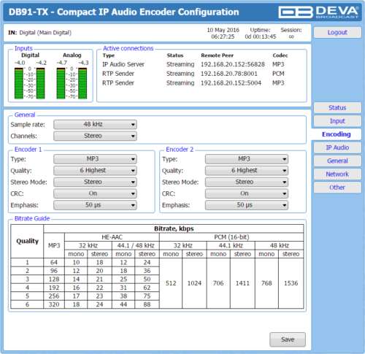
Task: Switch to the Status tab
Action: point(337,107)
